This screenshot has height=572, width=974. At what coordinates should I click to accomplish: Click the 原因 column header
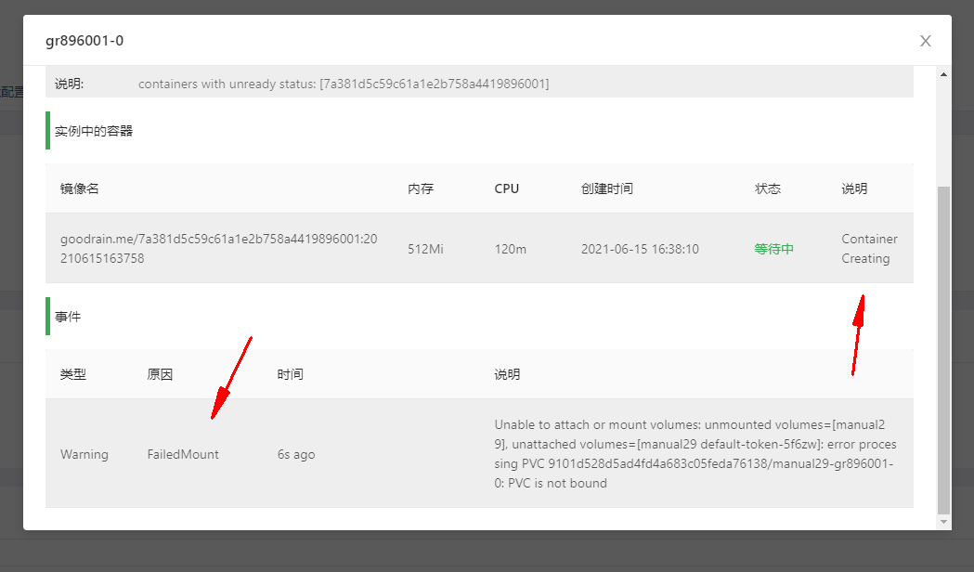tap(160, 374)
